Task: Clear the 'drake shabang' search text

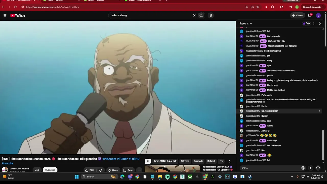Action: pyautogui.click(x=194, y=15)
